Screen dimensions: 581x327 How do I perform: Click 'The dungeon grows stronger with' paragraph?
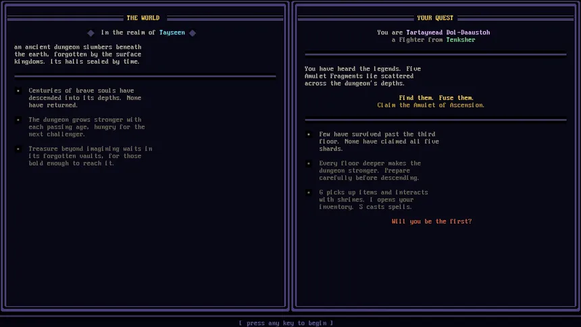tap(86, 127)
